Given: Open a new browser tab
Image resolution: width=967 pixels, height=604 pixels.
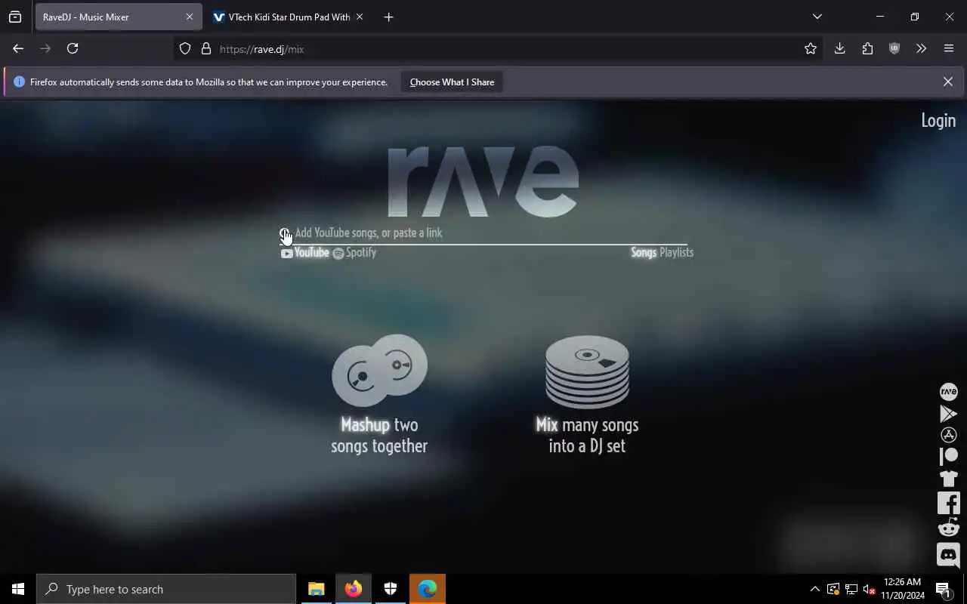Looking at the screenshot, I should 388,17.
